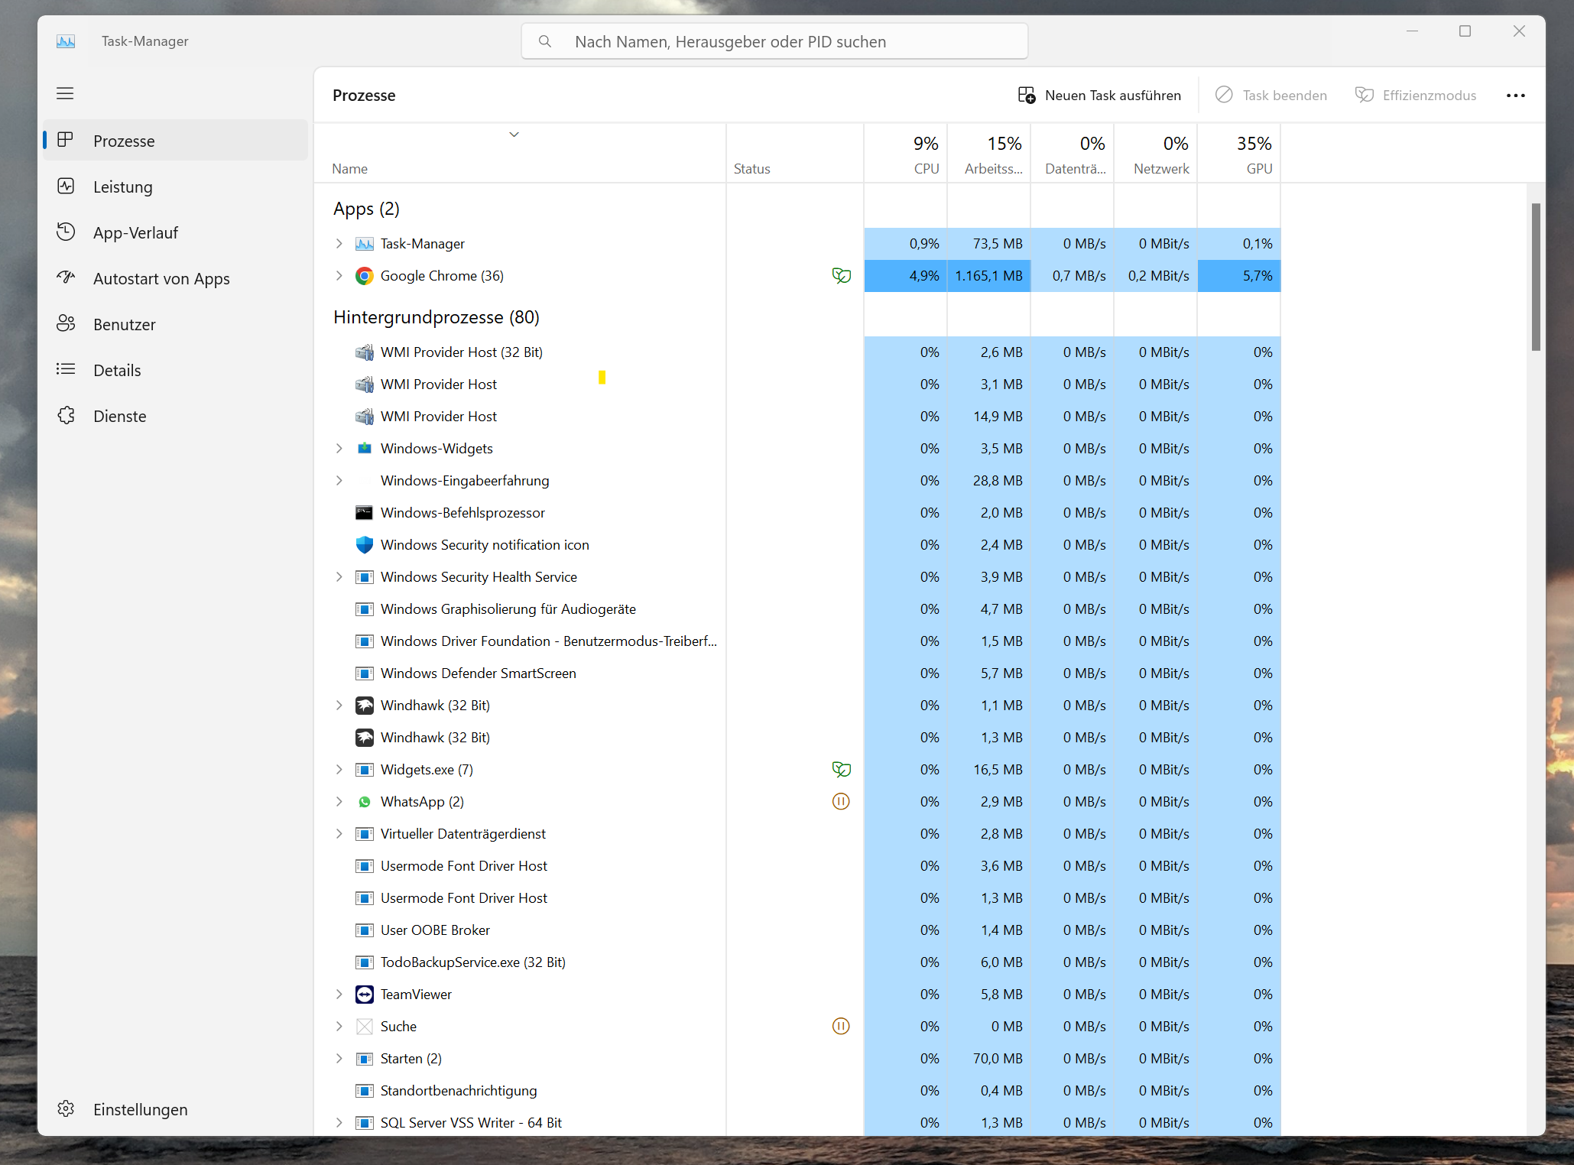The image size is (1574, 1165).
Task: Click the search field for name or PID
Action: pos(774,41)
